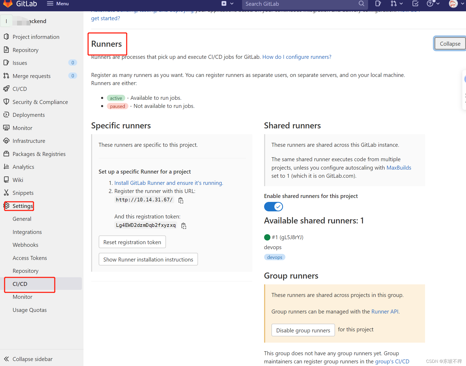Open Issues in the sidebar

(20, 63)
